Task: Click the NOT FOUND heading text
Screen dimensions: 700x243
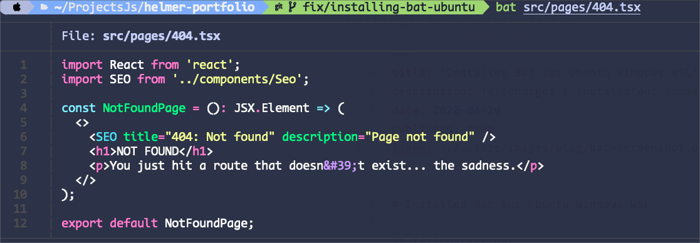Action: coord(148,152)
